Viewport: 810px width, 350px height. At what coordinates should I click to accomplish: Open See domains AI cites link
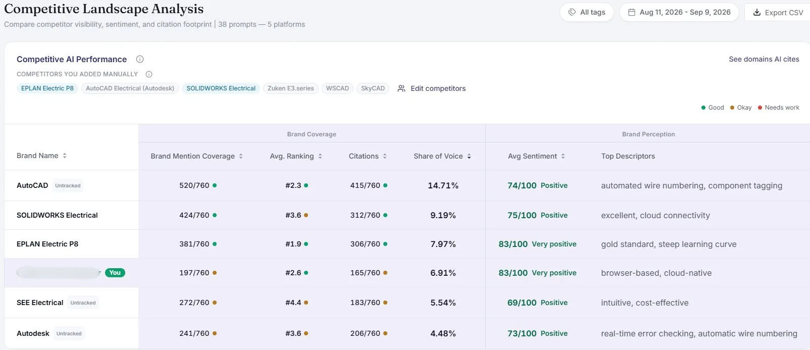pyautogui.click(x=764, y=59)
